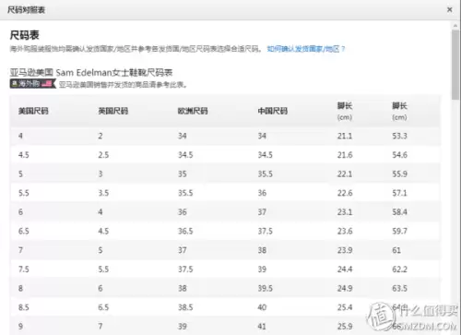Select foot length value 25.4
This screenshot has height=335, width=461.
click(x=345, y=307)
